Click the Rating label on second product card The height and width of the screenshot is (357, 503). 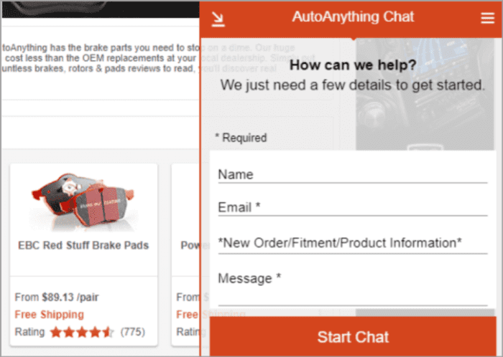[187, 332]
